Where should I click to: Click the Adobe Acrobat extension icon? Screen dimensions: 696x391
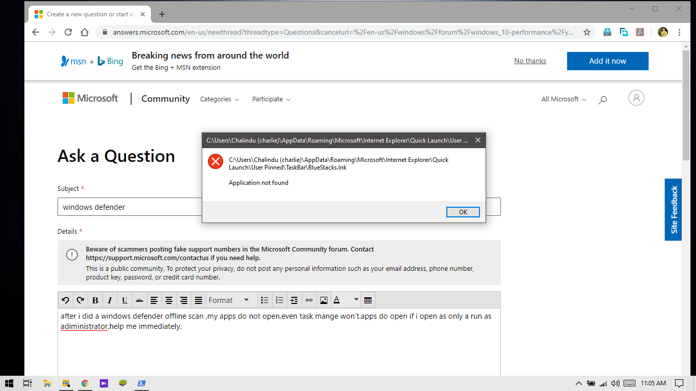pos(640,32)
